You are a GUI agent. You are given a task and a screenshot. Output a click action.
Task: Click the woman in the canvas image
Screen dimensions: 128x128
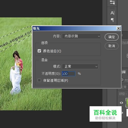tap(16, 72)
